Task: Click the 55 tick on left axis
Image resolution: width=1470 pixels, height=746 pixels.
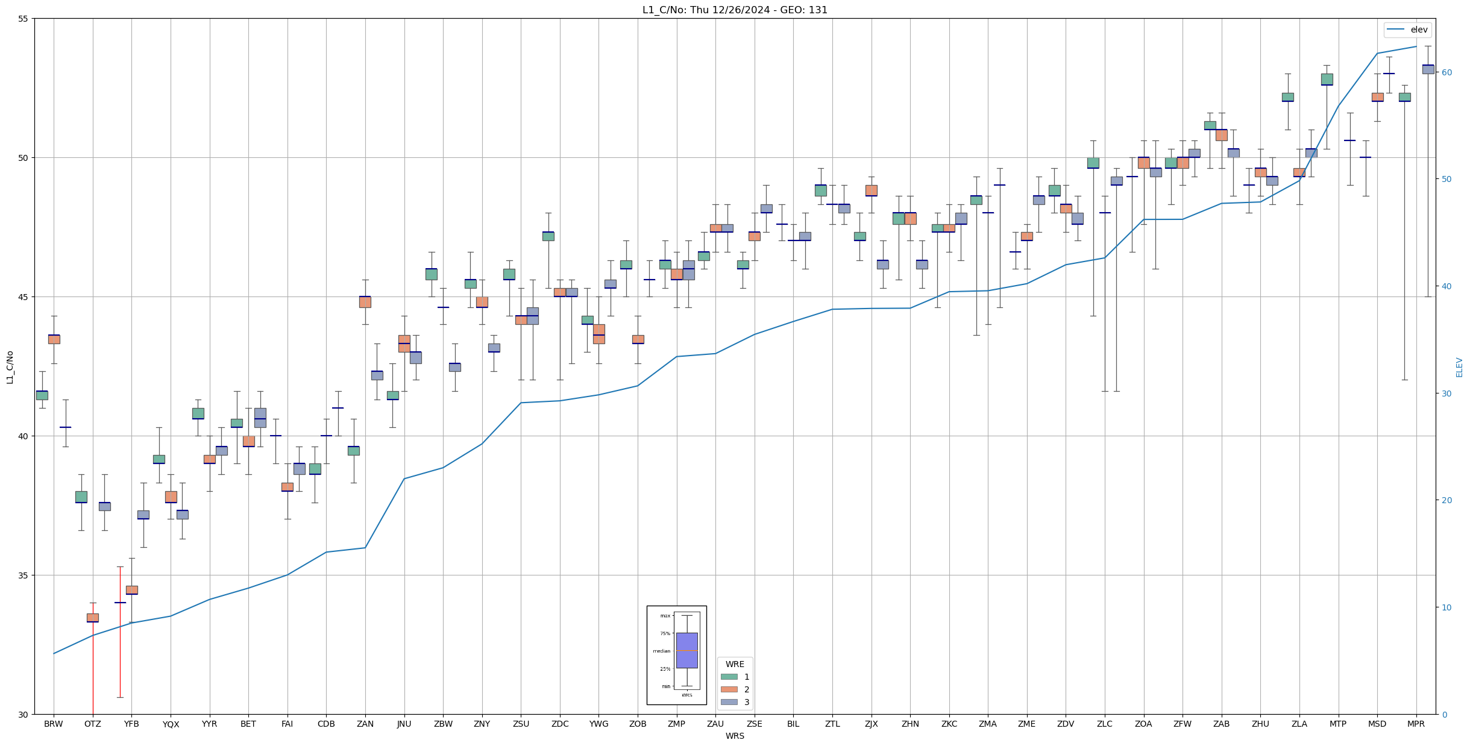Action: tap(24, 19)
